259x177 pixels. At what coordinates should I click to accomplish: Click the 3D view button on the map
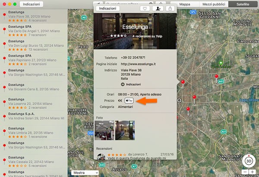point(249,161)
